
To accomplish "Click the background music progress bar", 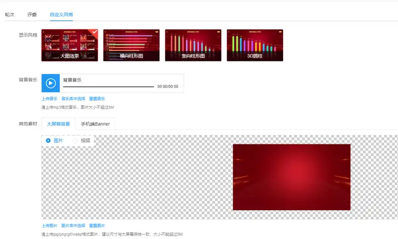I will [108, 87].
